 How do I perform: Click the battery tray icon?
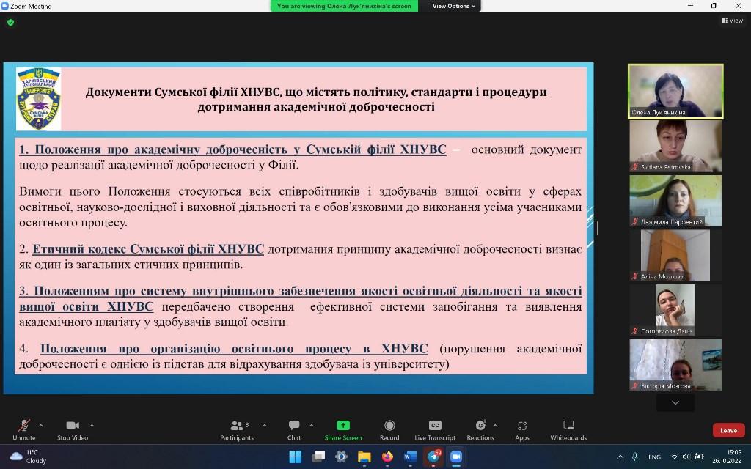tap(699, 457)
